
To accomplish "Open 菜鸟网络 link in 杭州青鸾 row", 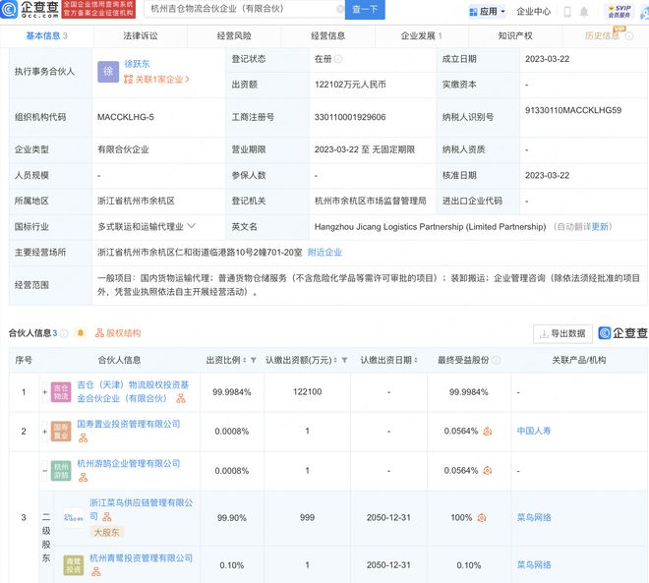I will 534,565.
